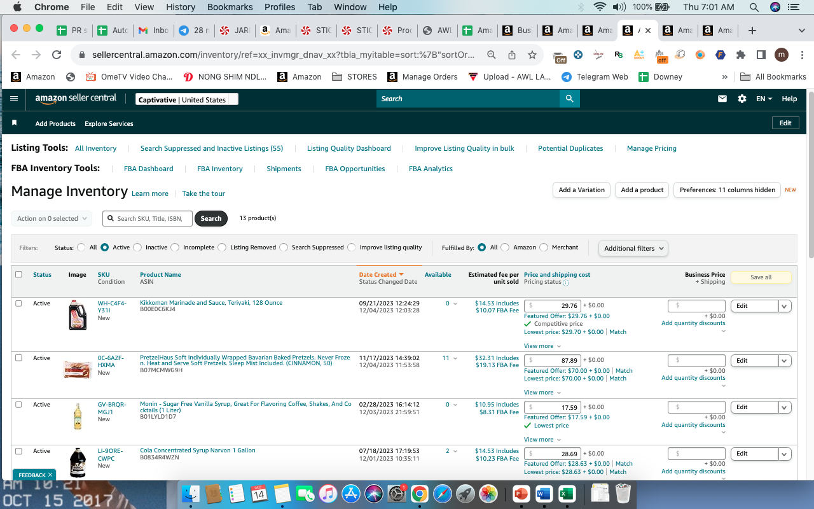The image size is (814, 509).
Task: Open the 'Profiles' menu in the menu bar
Action: 280,7
